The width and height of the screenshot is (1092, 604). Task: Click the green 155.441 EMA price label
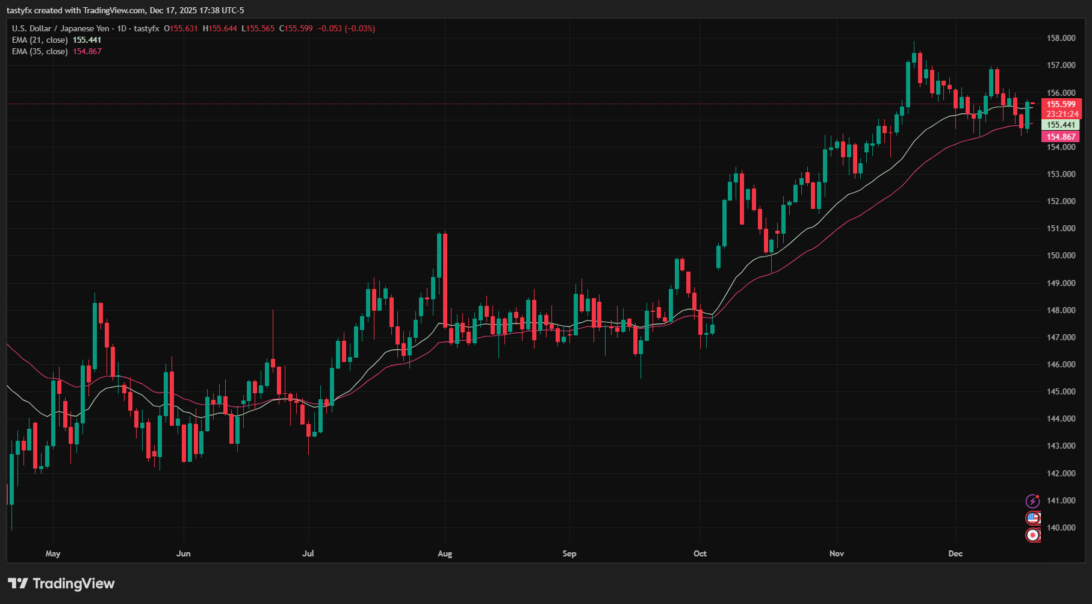pos(1062,125)
